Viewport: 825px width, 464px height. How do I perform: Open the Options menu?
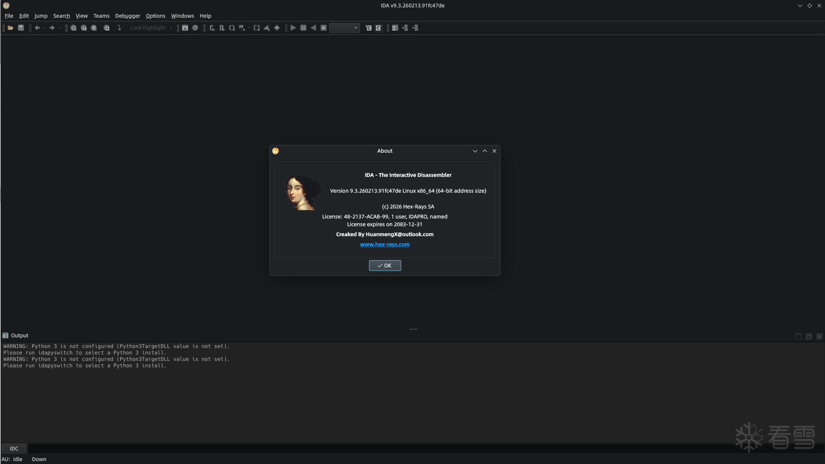point(155,16)
